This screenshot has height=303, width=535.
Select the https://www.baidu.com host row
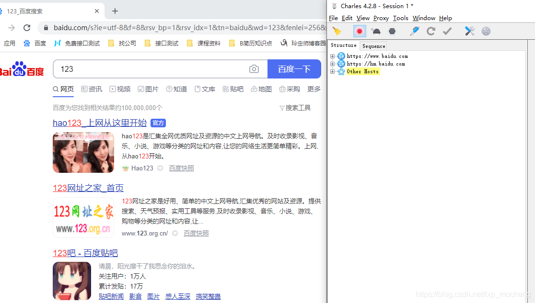(x=377, y=56)
